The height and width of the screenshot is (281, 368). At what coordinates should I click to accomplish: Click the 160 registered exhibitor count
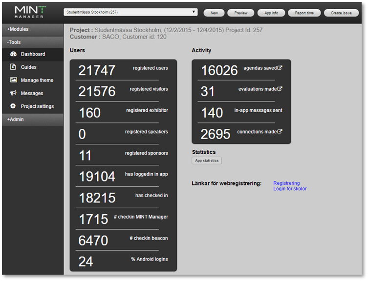[x=89, y=113]
